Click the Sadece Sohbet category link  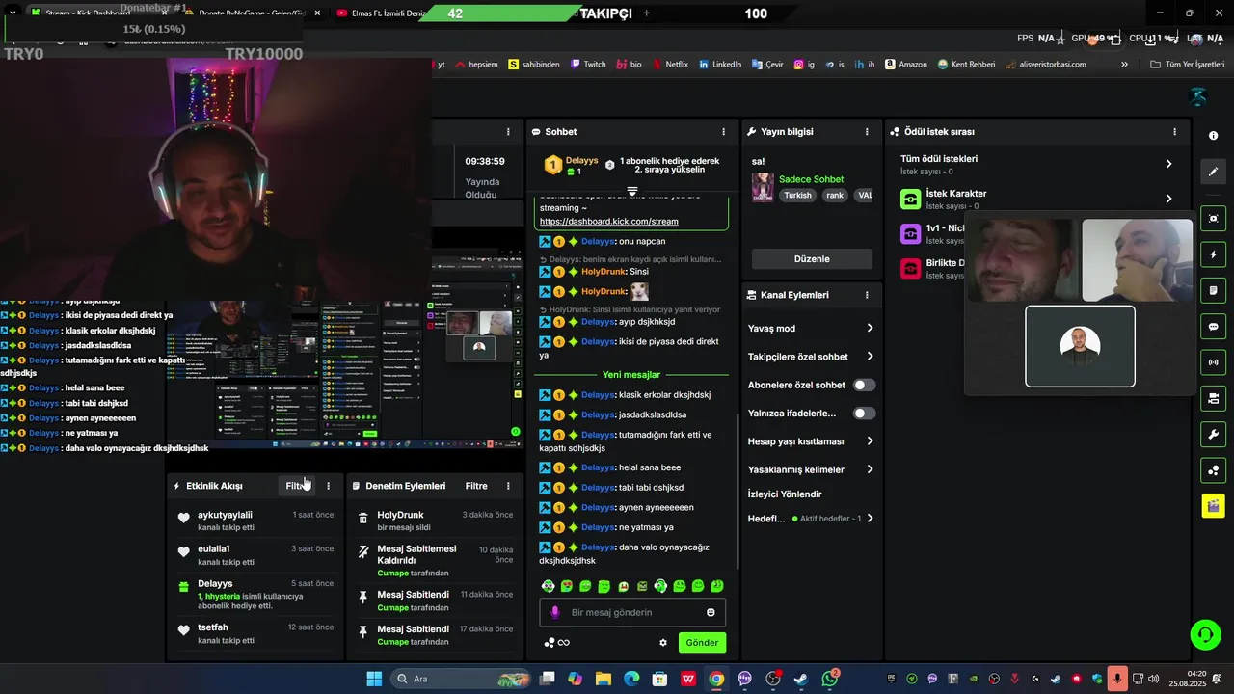(811, 179)
